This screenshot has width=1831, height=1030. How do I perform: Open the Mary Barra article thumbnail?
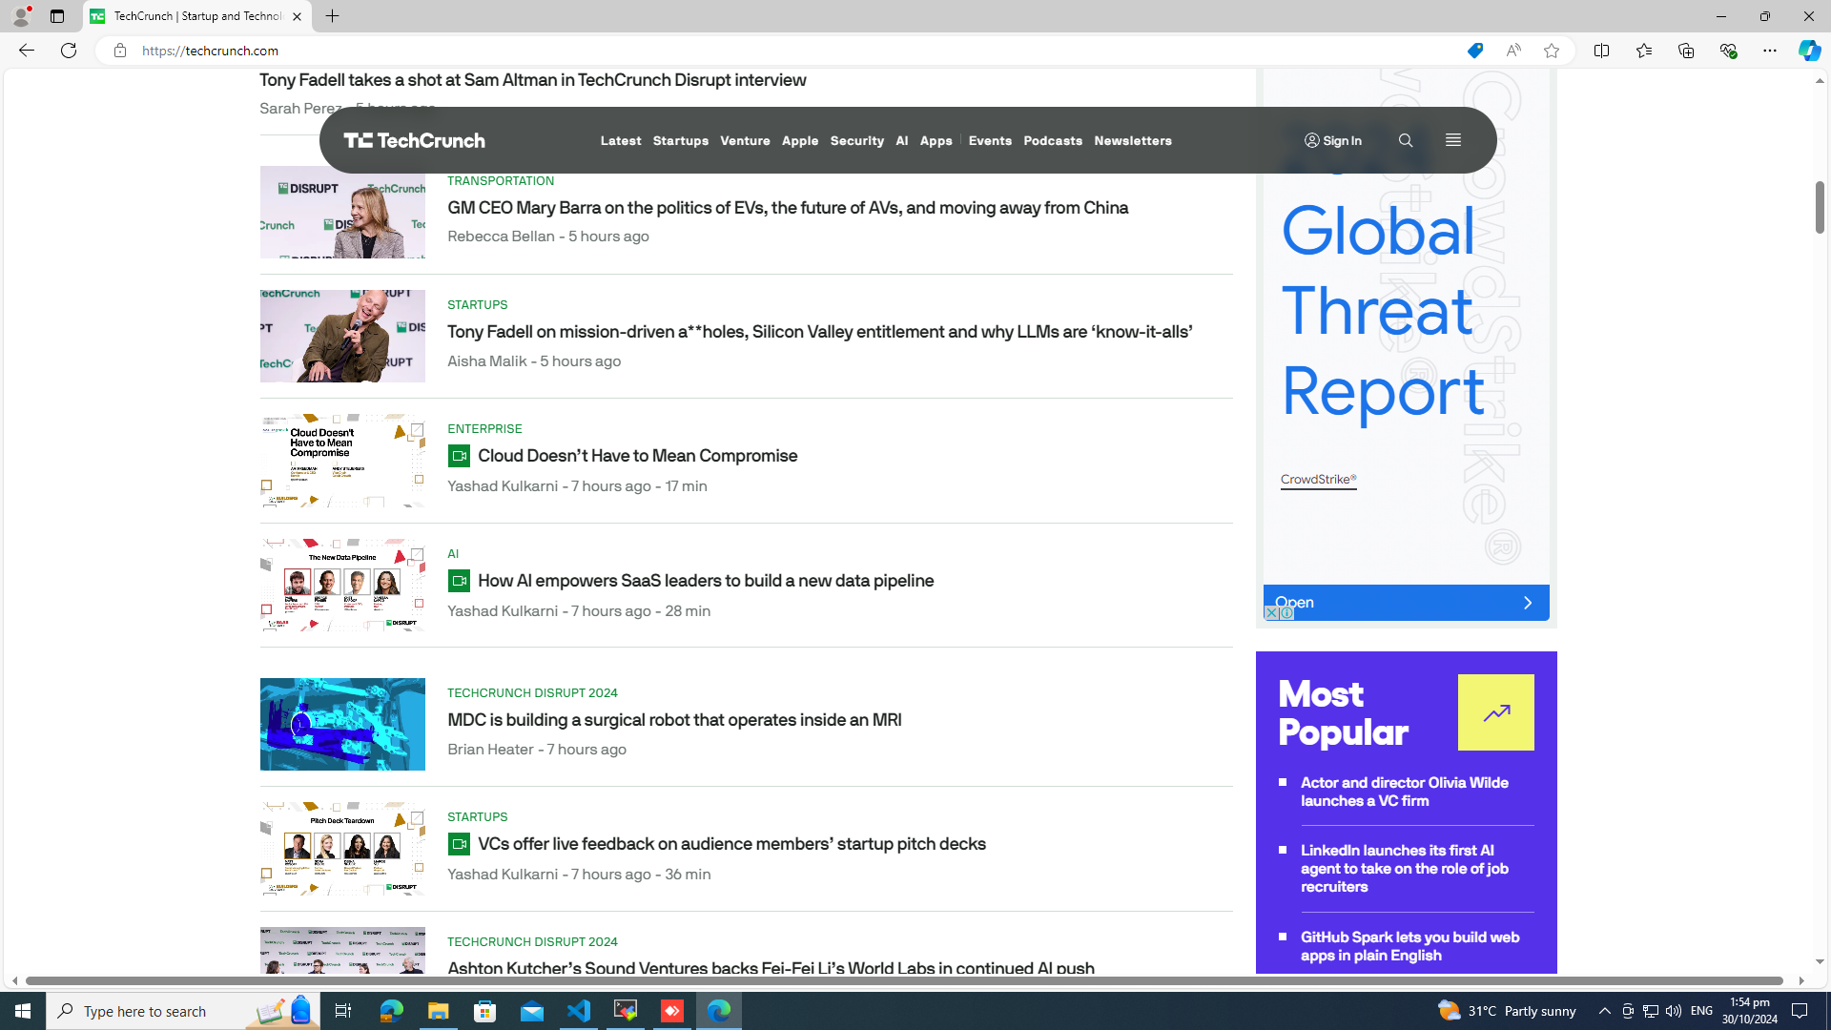click(x=342, y=213)
